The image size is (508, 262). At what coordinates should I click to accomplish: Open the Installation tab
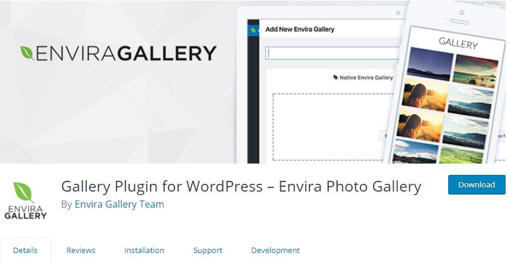[144, 250]
